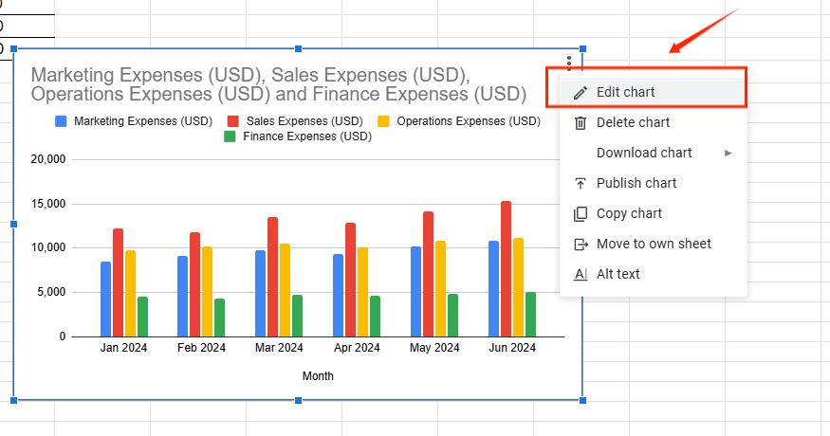Image resolution: width=830 pixels, height=436 pixels.
Task: Click the blue Marketing Expenses legend swatch
Action: [62, 121]
